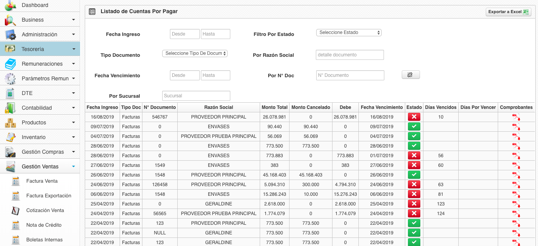Click the Remuneraciones books icon

coord(10,64)
